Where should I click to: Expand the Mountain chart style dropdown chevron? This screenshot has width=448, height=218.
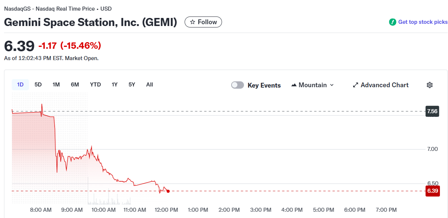pos(332,85)
